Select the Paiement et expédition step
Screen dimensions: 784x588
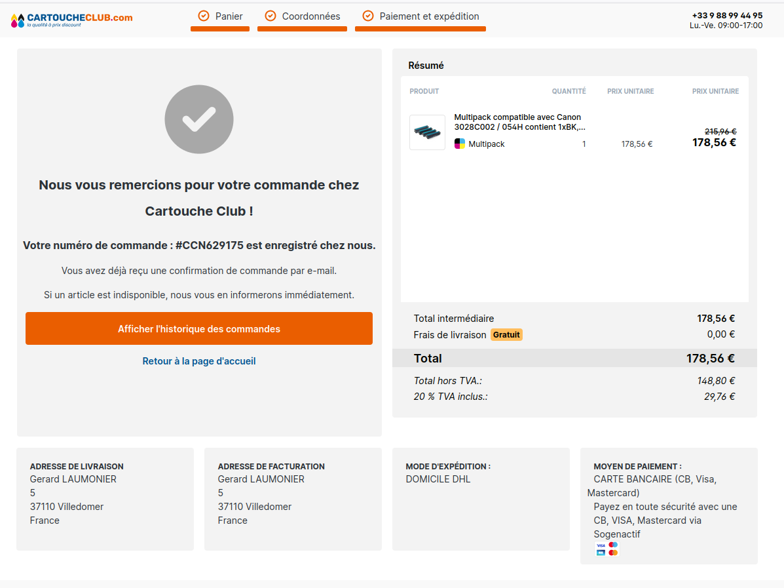point(429,16)
